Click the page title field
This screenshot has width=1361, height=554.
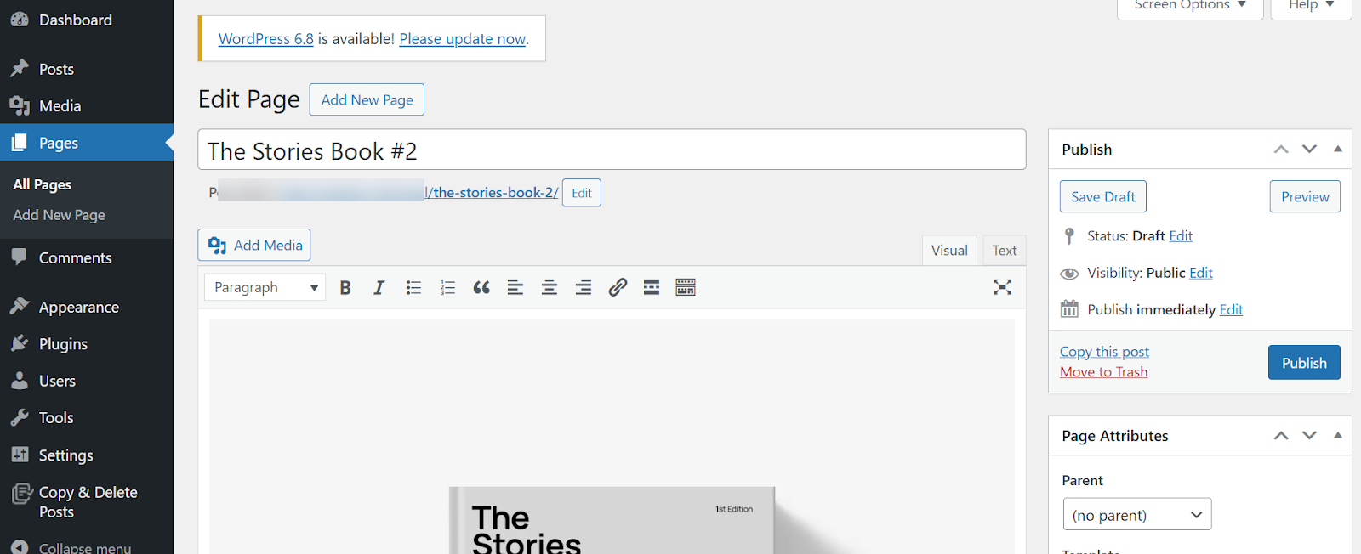[x=612, y=150]
